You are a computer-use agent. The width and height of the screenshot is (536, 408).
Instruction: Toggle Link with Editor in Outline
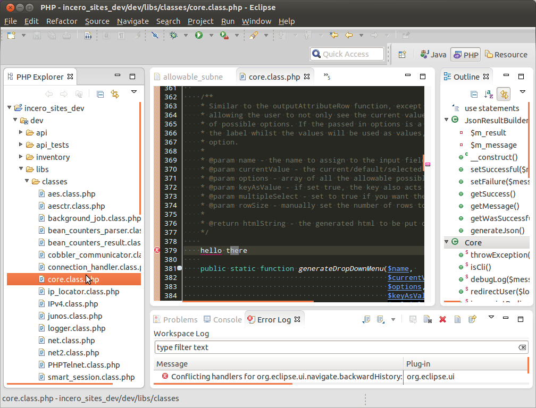pos(504,94)
